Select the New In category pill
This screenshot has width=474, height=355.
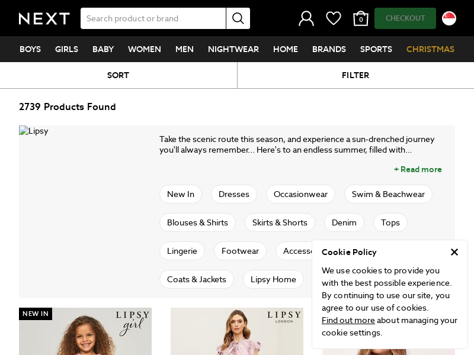click(x=181, y=194)
